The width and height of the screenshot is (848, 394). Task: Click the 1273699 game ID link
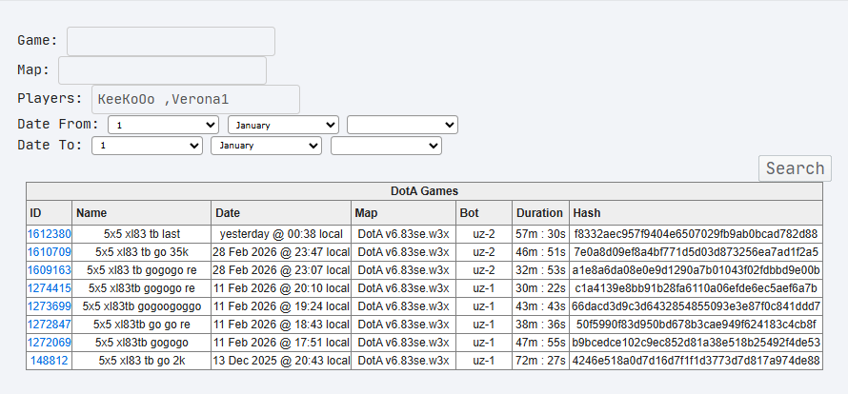point(50,306)
